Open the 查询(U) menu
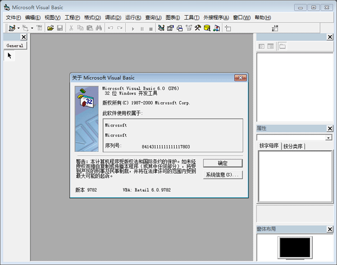337x265 pixels. point(153,17)
